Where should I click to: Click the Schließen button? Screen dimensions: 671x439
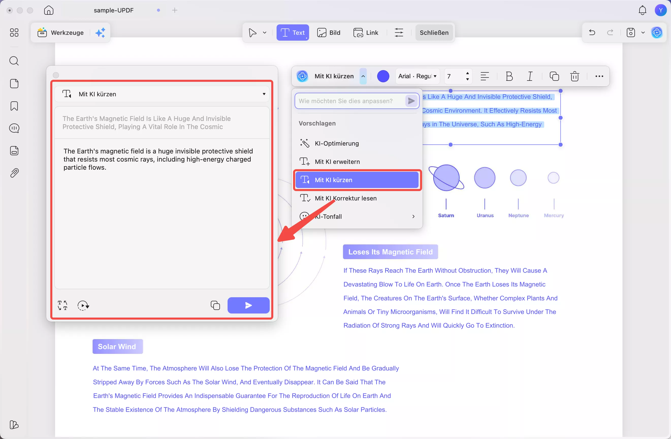tap(434, 33)
